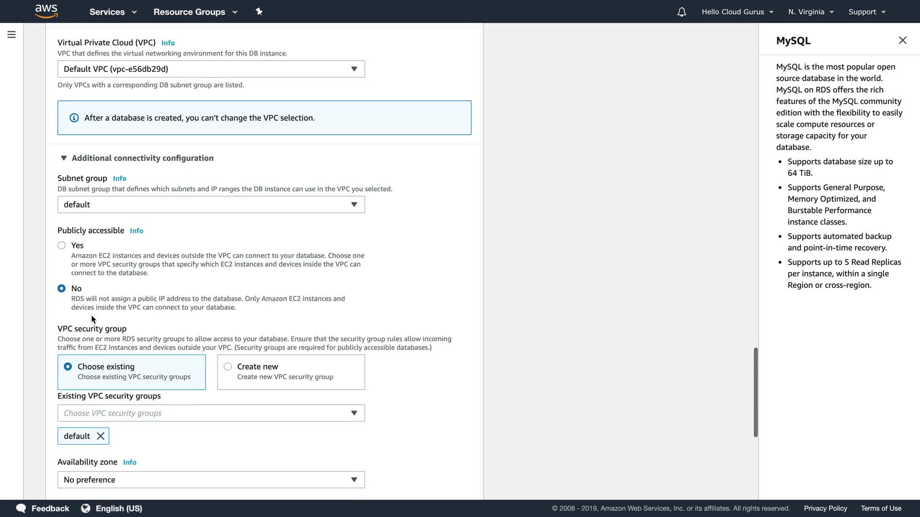The height and width of the screenshot is (517, 920).
Task: Select Yes for publicly accessible
Action: pos(62,246)
